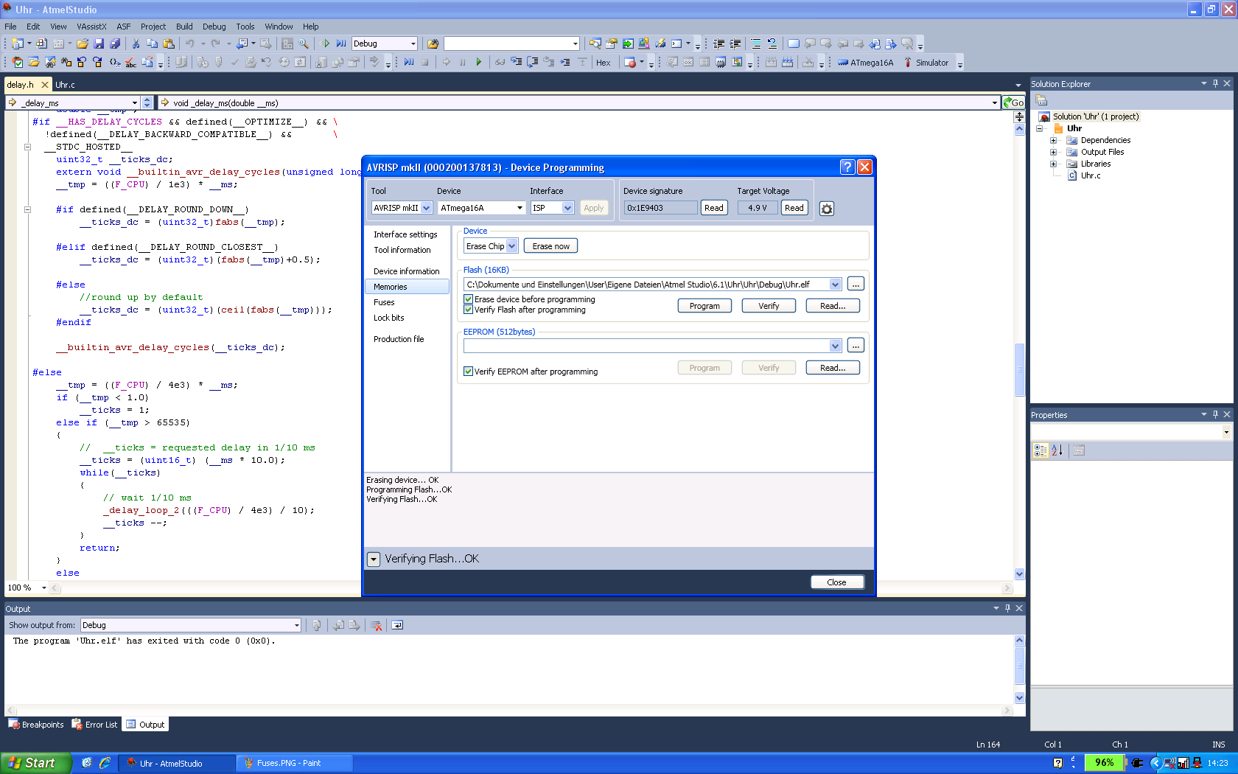The width and height of the screenshot is (1238, 774).
Task: Click the Device Programming settings gear icon
Action: click(827, 209)
